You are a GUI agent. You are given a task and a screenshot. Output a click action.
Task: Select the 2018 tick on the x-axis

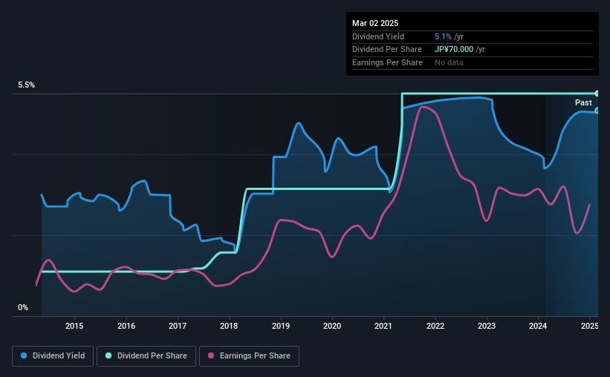click(x=229, y=326)
